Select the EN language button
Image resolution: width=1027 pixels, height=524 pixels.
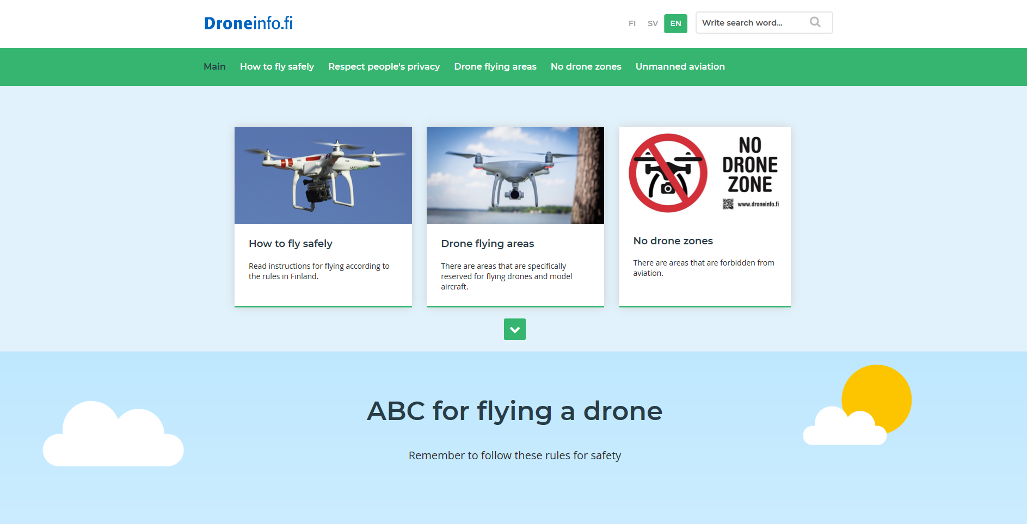675,23
